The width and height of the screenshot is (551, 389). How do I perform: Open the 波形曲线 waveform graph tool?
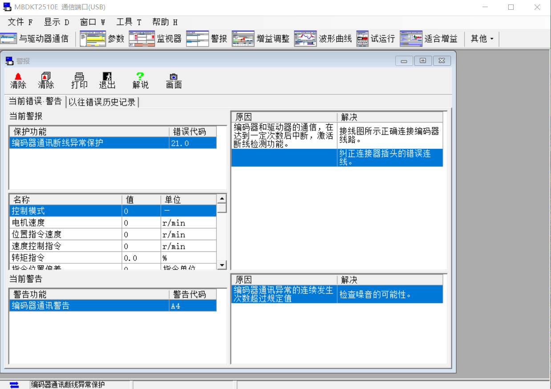click(x=323, y=39)
